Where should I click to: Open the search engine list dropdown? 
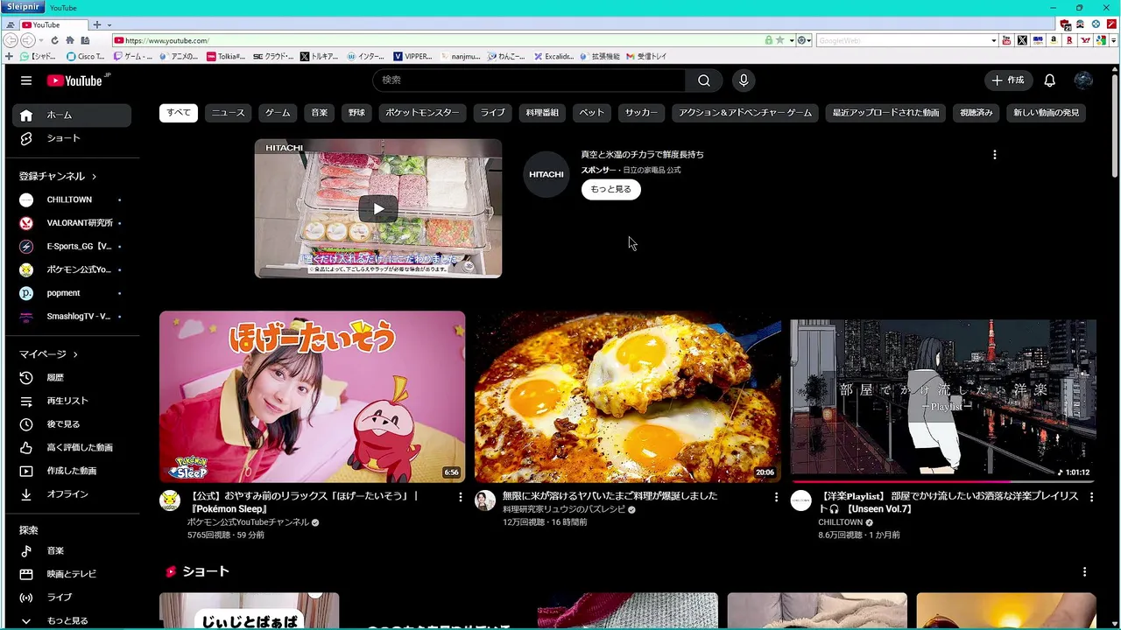[x=993, y=40]
